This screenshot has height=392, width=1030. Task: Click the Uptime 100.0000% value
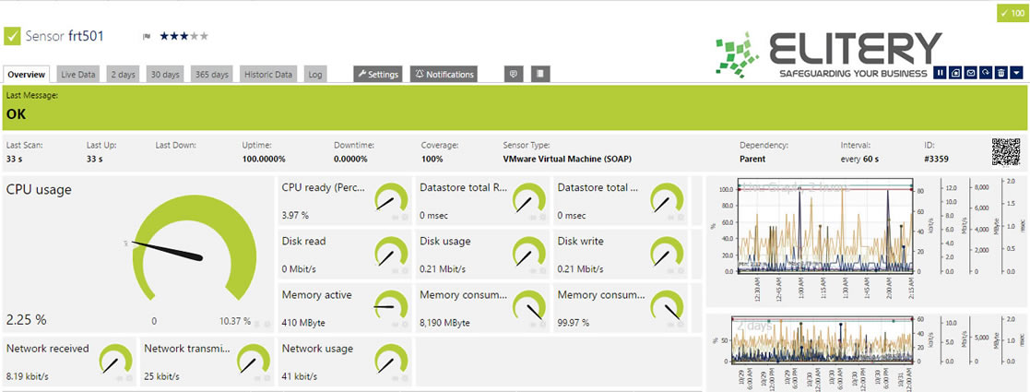point(264,159)
